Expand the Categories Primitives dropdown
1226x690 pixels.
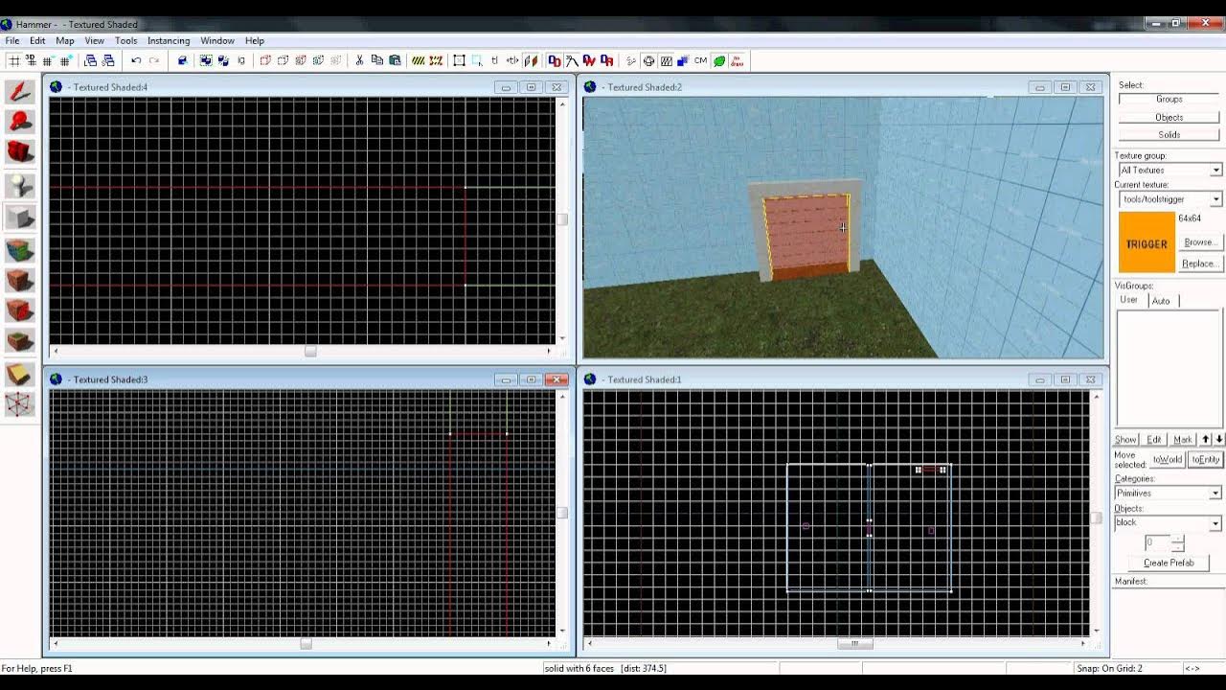(x=1215, y=493)
